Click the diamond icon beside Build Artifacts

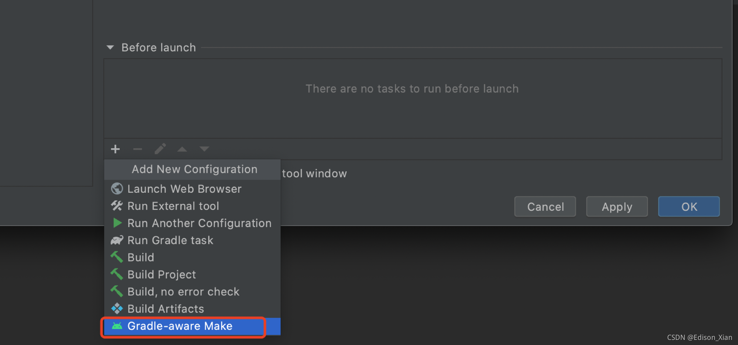(x=117, y=308)
